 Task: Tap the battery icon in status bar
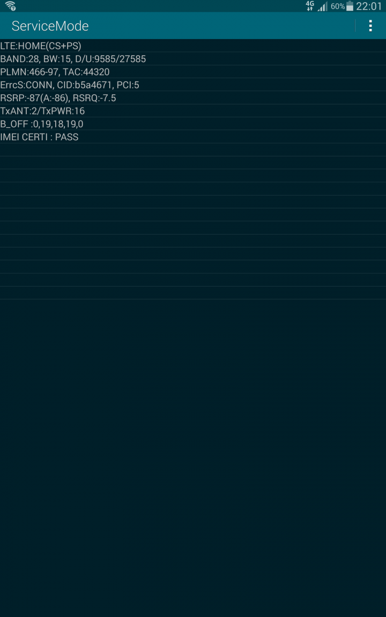pyautogui.click(x=350, y=6)
